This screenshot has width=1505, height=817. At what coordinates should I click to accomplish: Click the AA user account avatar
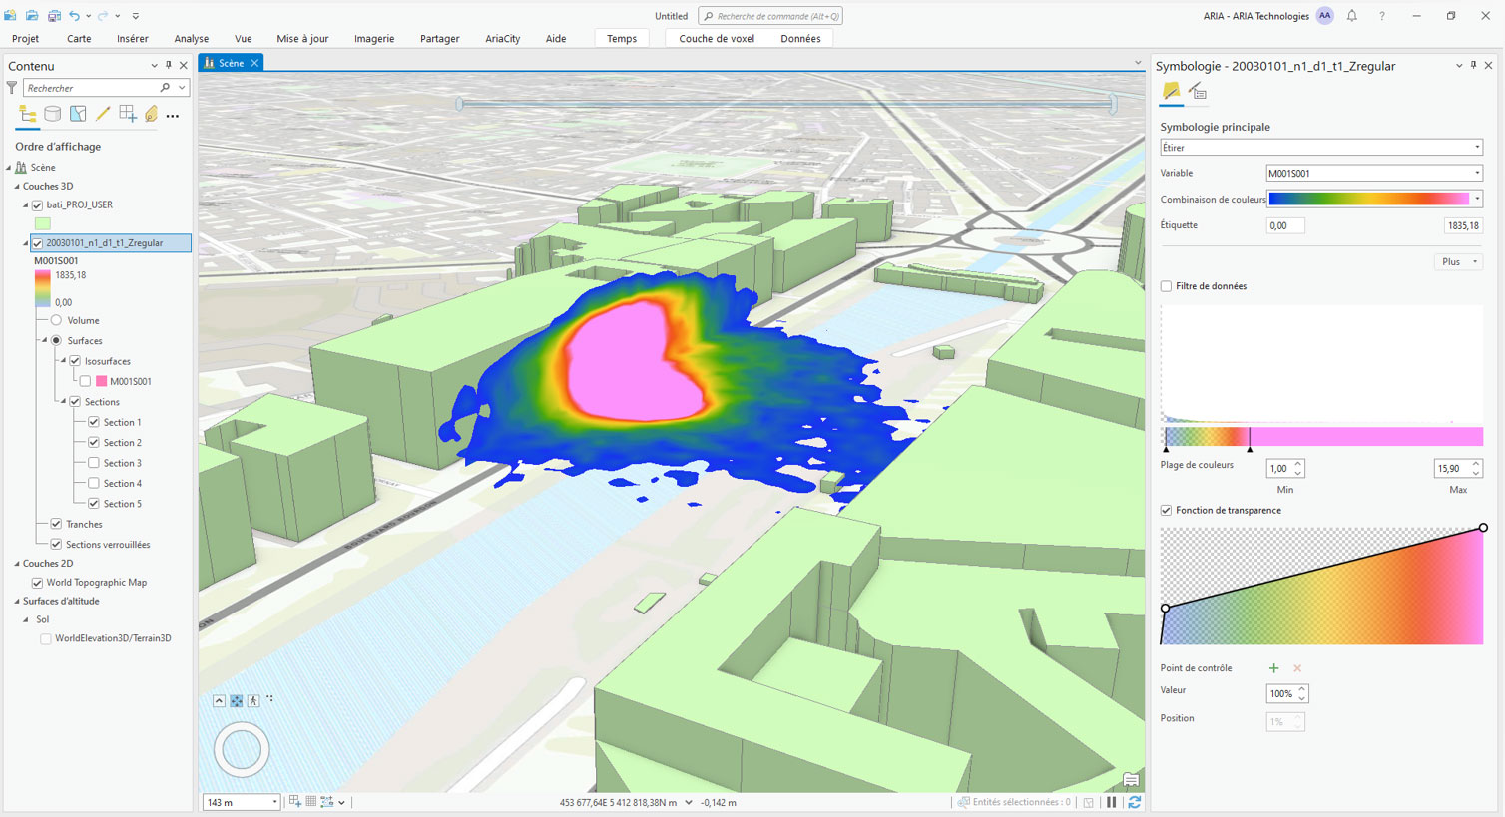click(1325, 16)
